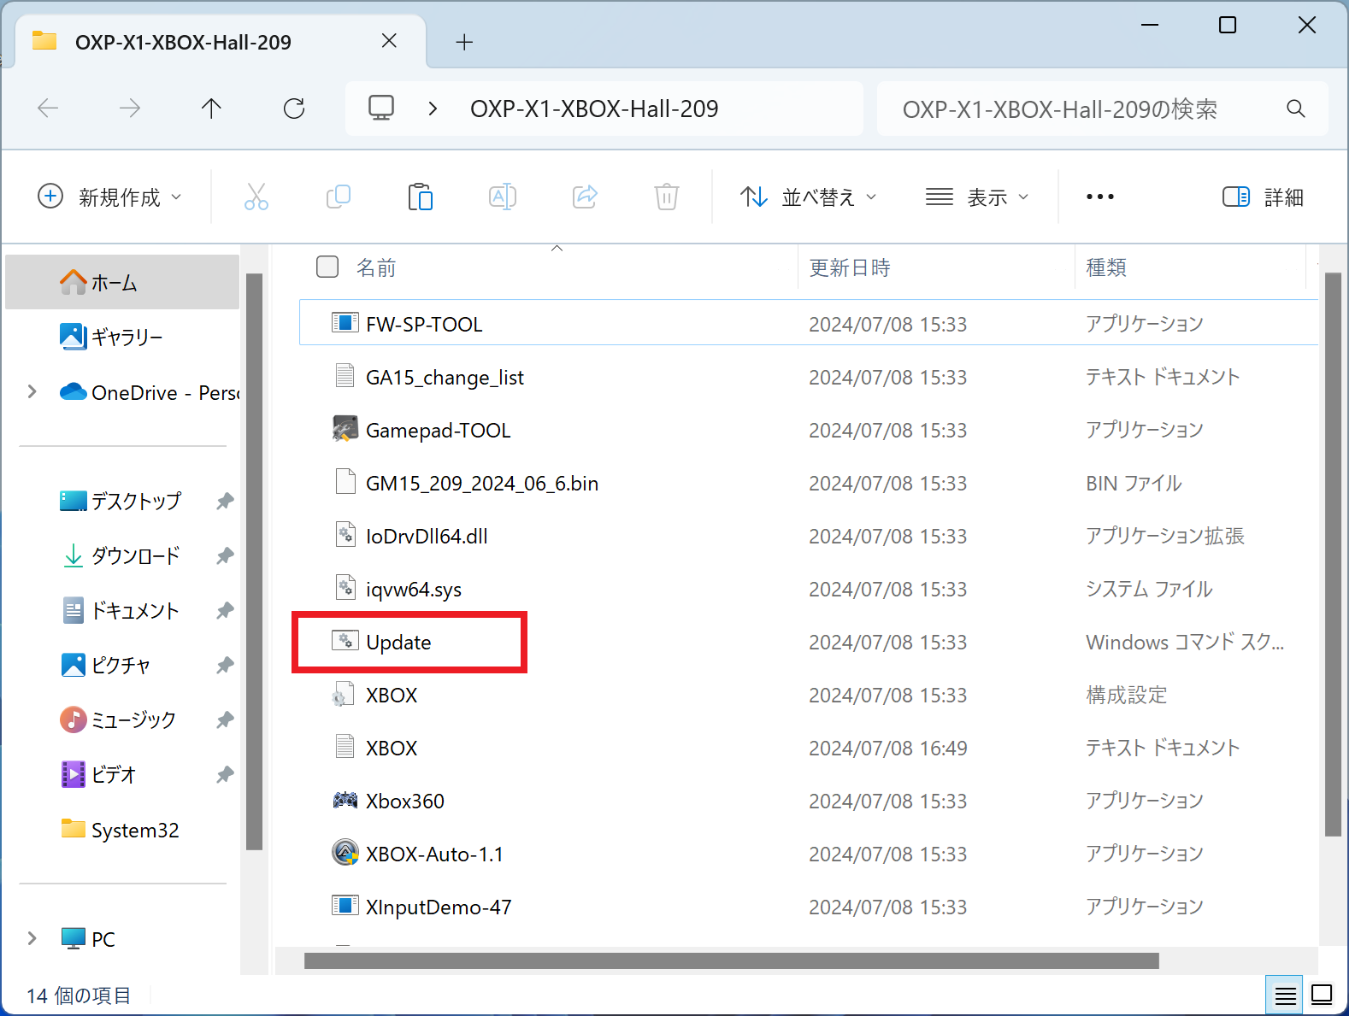Toggle the 詳細 details pane

(1263, 197)
